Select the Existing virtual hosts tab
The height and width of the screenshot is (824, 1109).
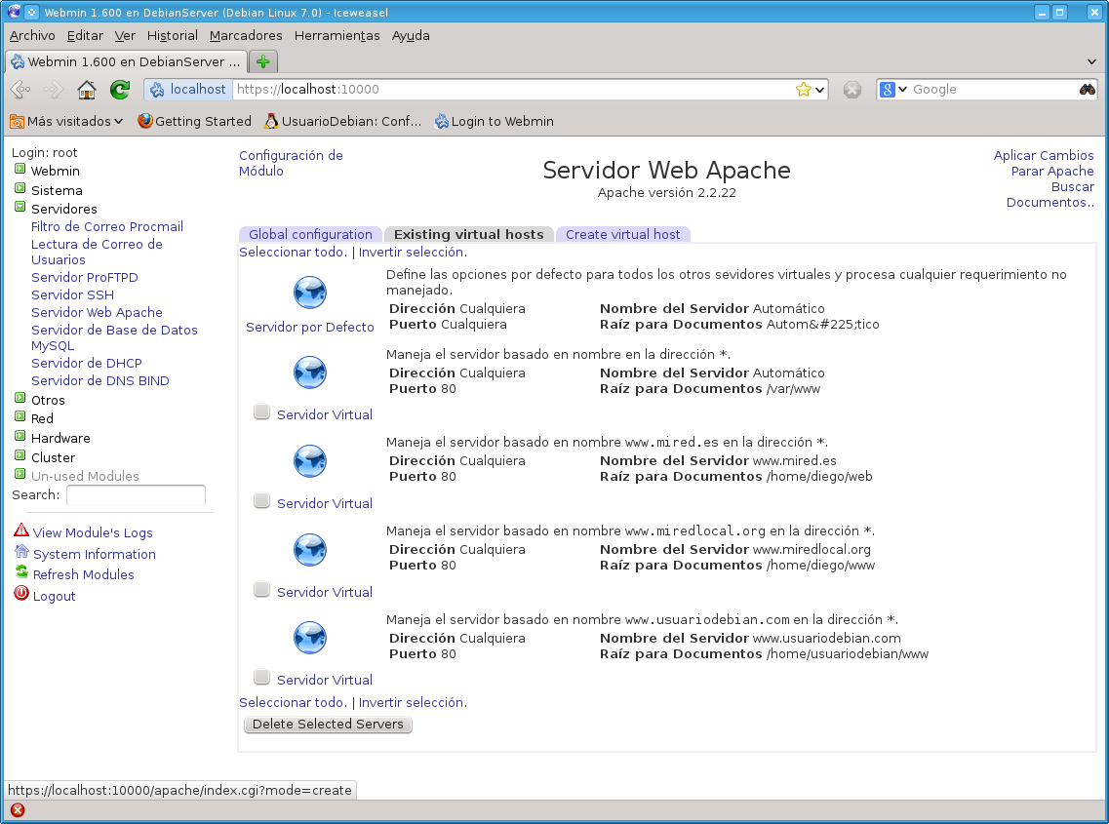(469, 234)
